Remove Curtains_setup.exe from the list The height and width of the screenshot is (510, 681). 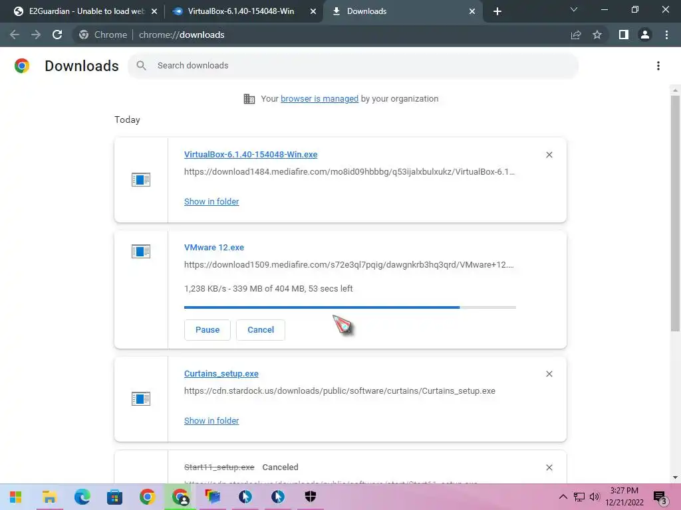549,374
